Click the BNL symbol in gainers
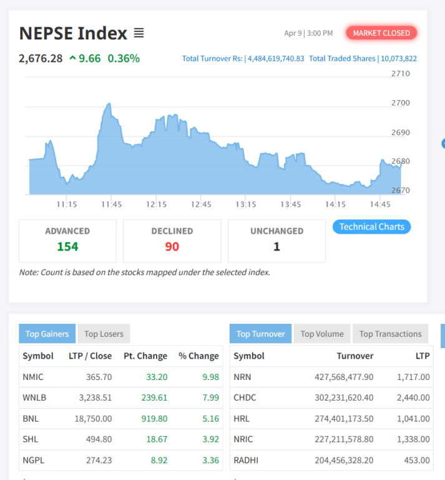The height and width of the screenshot is (480, 445). 31,418
